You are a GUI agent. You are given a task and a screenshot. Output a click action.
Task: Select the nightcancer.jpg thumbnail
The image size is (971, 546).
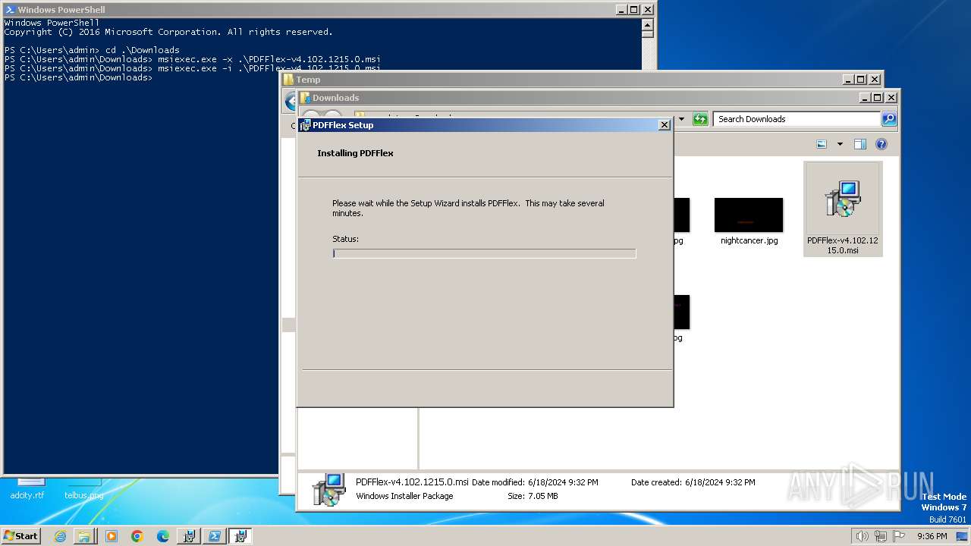click(x=749, y=215)
